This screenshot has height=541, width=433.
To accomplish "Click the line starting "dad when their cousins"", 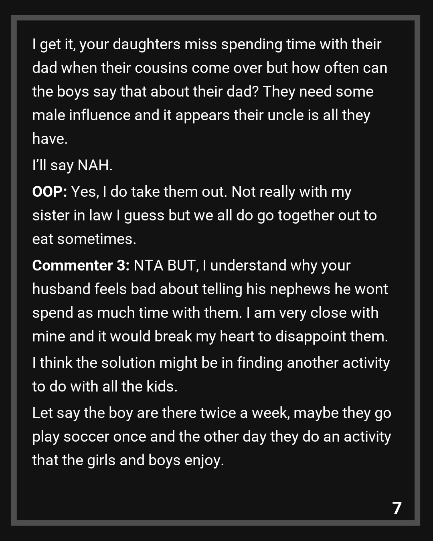I will point(209,68).
